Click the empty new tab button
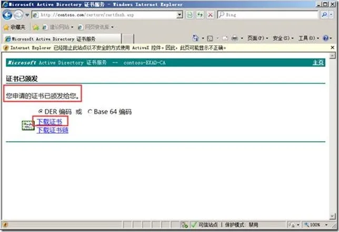The image size is (339, 232). pyautogui.click(x=128, y=39)
